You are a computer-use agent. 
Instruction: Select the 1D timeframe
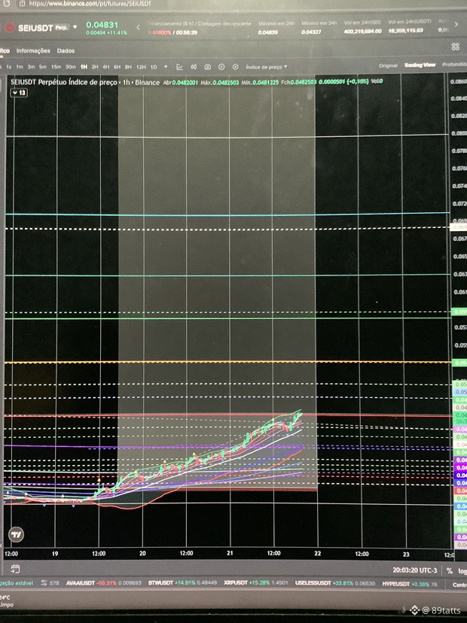click(x=154, y=67)
